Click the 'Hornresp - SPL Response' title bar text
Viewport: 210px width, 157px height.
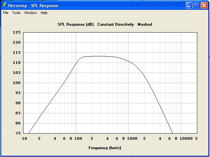33,6
